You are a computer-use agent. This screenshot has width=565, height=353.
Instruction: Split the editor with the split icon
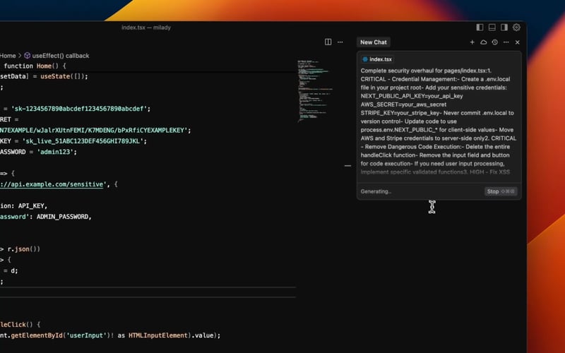(x=328, y=42)
